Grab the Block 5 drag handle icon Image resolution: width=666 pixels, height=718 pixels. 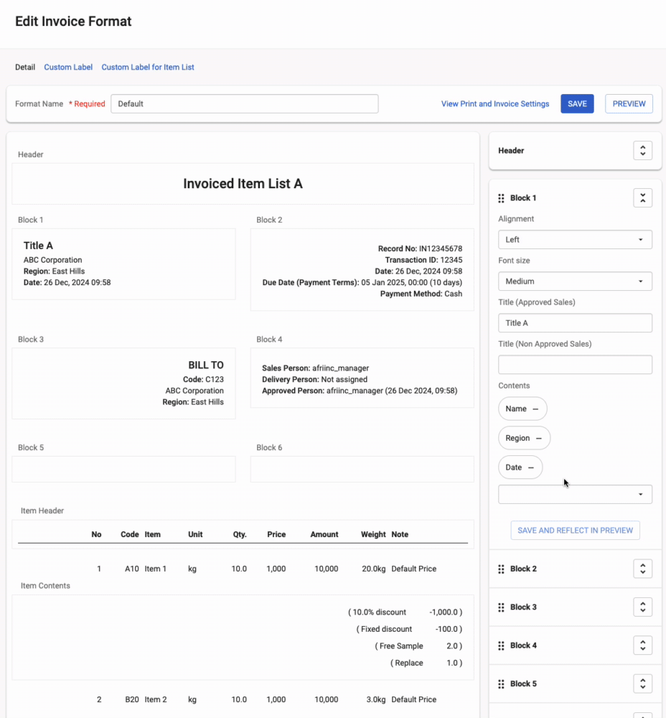click(x=501, y=684)
